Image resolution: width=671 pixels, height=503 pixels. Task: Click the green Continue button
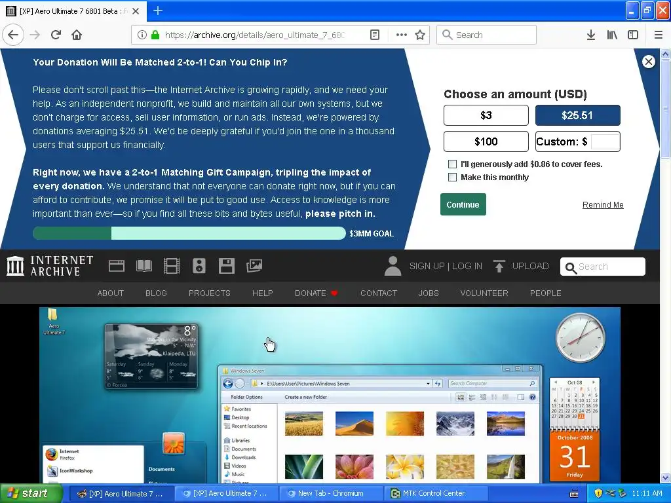click(x=463, y=204)
